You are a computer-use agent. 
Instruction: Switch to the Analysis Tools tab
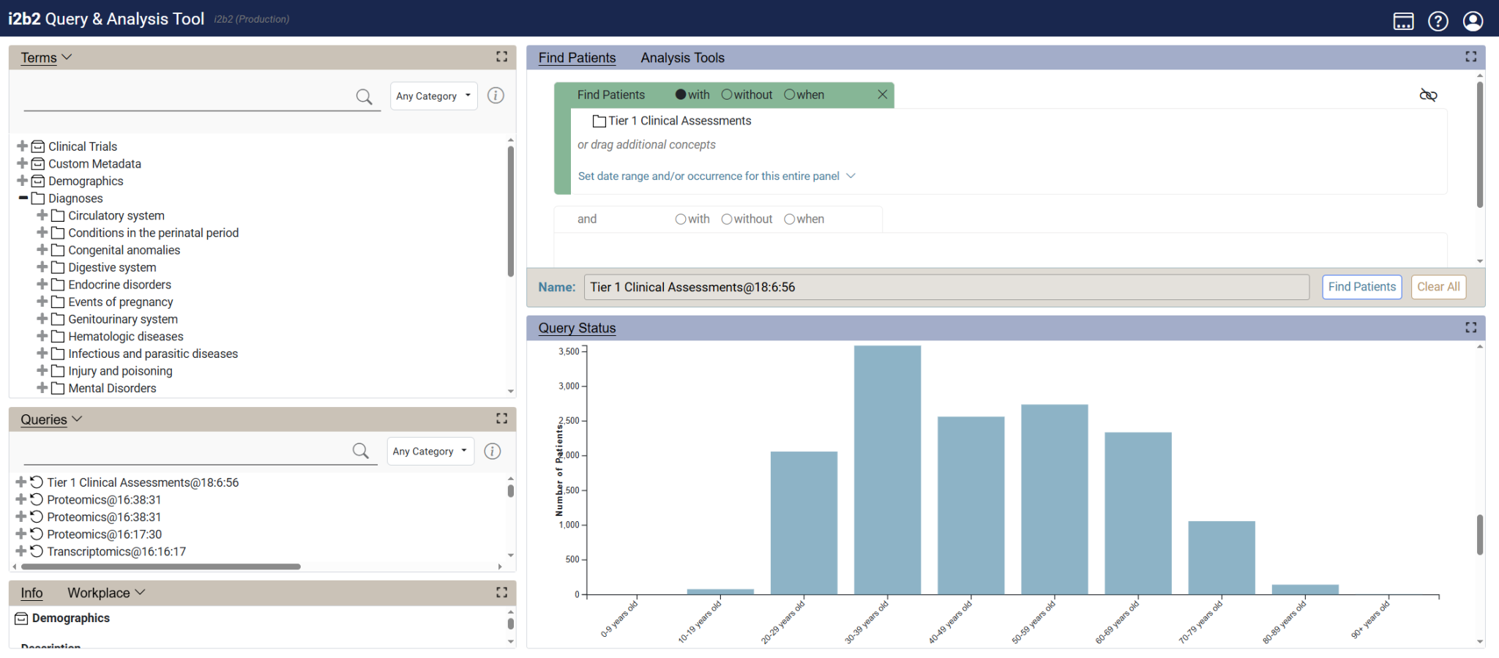pyautogui.click(x=682, y=58)
